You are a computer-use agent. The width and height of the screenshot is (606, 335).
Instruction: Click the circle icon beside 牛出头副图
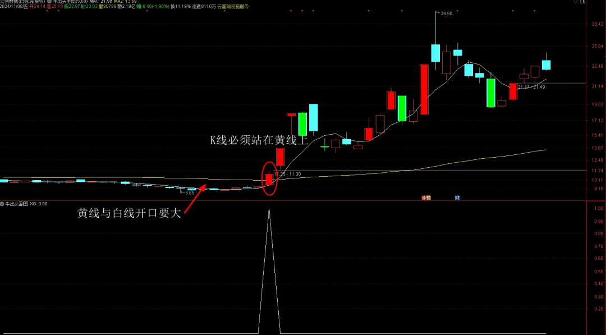click(x=2, y=204)
